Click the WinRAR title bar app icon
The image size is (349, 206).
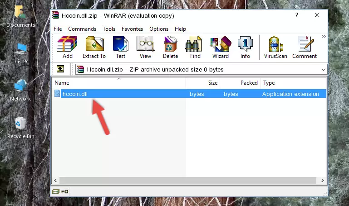[x=55, y=15]
